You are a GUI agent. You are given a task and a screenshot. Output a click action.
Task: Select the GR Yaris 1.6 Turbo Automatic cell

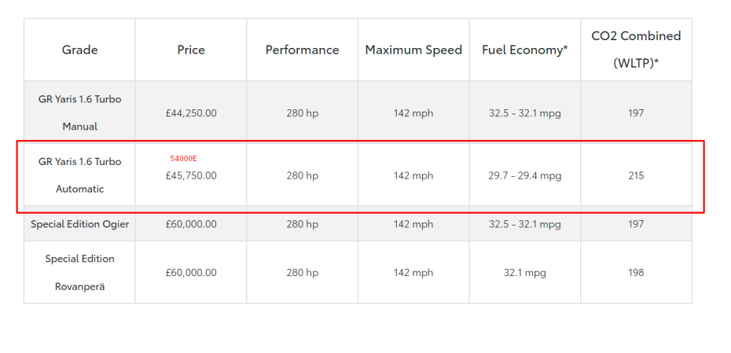click(x=79, y=175)
